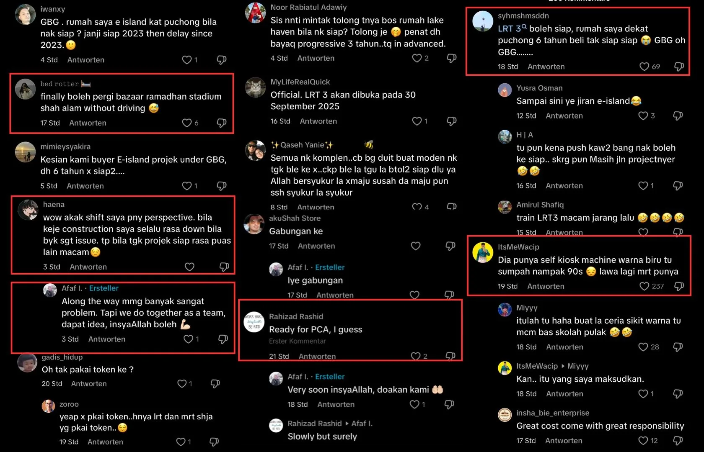Viewport: 704px width, 452px height.
Task: Click Rahizad Rashid's username
Action: click(x=296, y=316)
